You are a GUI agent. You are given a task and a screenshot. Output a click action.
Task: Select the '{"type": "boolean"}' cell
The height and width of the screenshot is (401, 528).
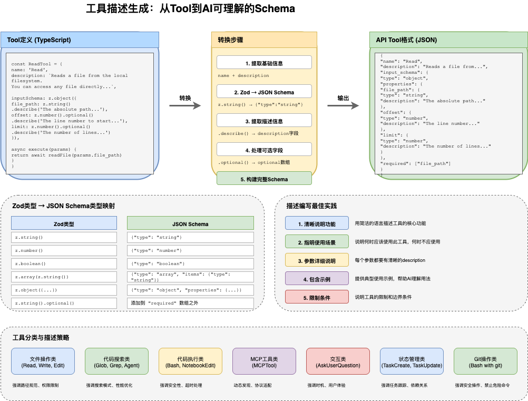pyautogui.click(x=190, y=263)
